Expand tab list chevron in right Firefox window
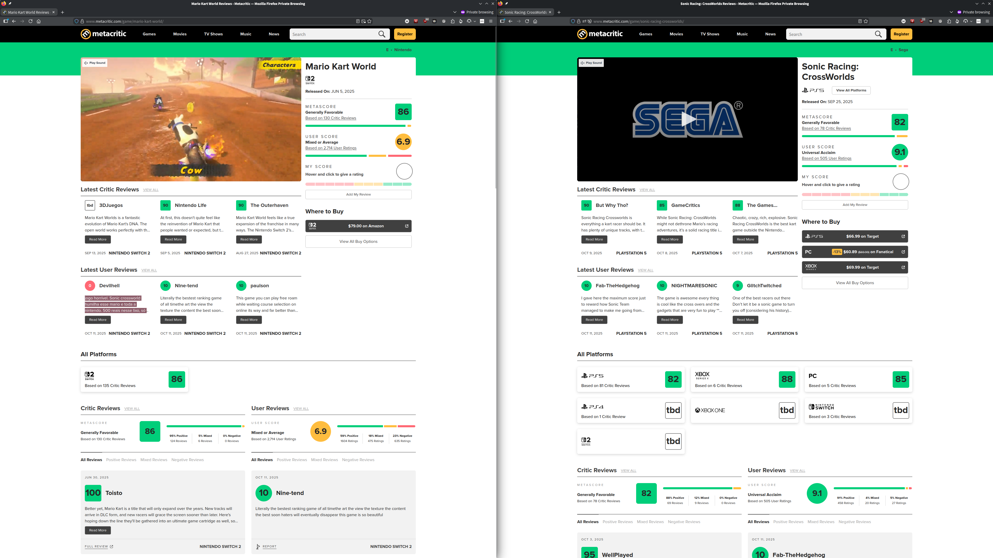Viewport: 993px width, 558px height. point(951,12)
